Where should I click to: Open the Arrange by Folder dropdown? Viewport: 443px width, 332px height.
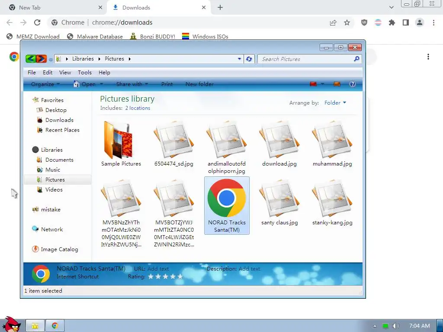pos(335,103)
